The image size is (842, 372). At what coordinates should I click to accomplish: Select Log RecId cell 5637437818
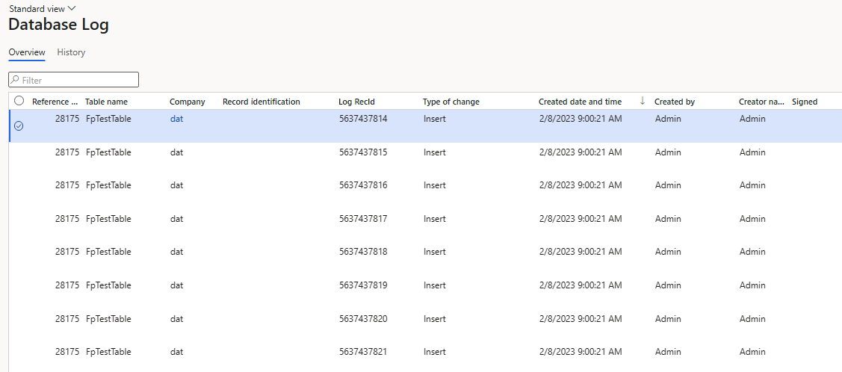coord(363,252)
